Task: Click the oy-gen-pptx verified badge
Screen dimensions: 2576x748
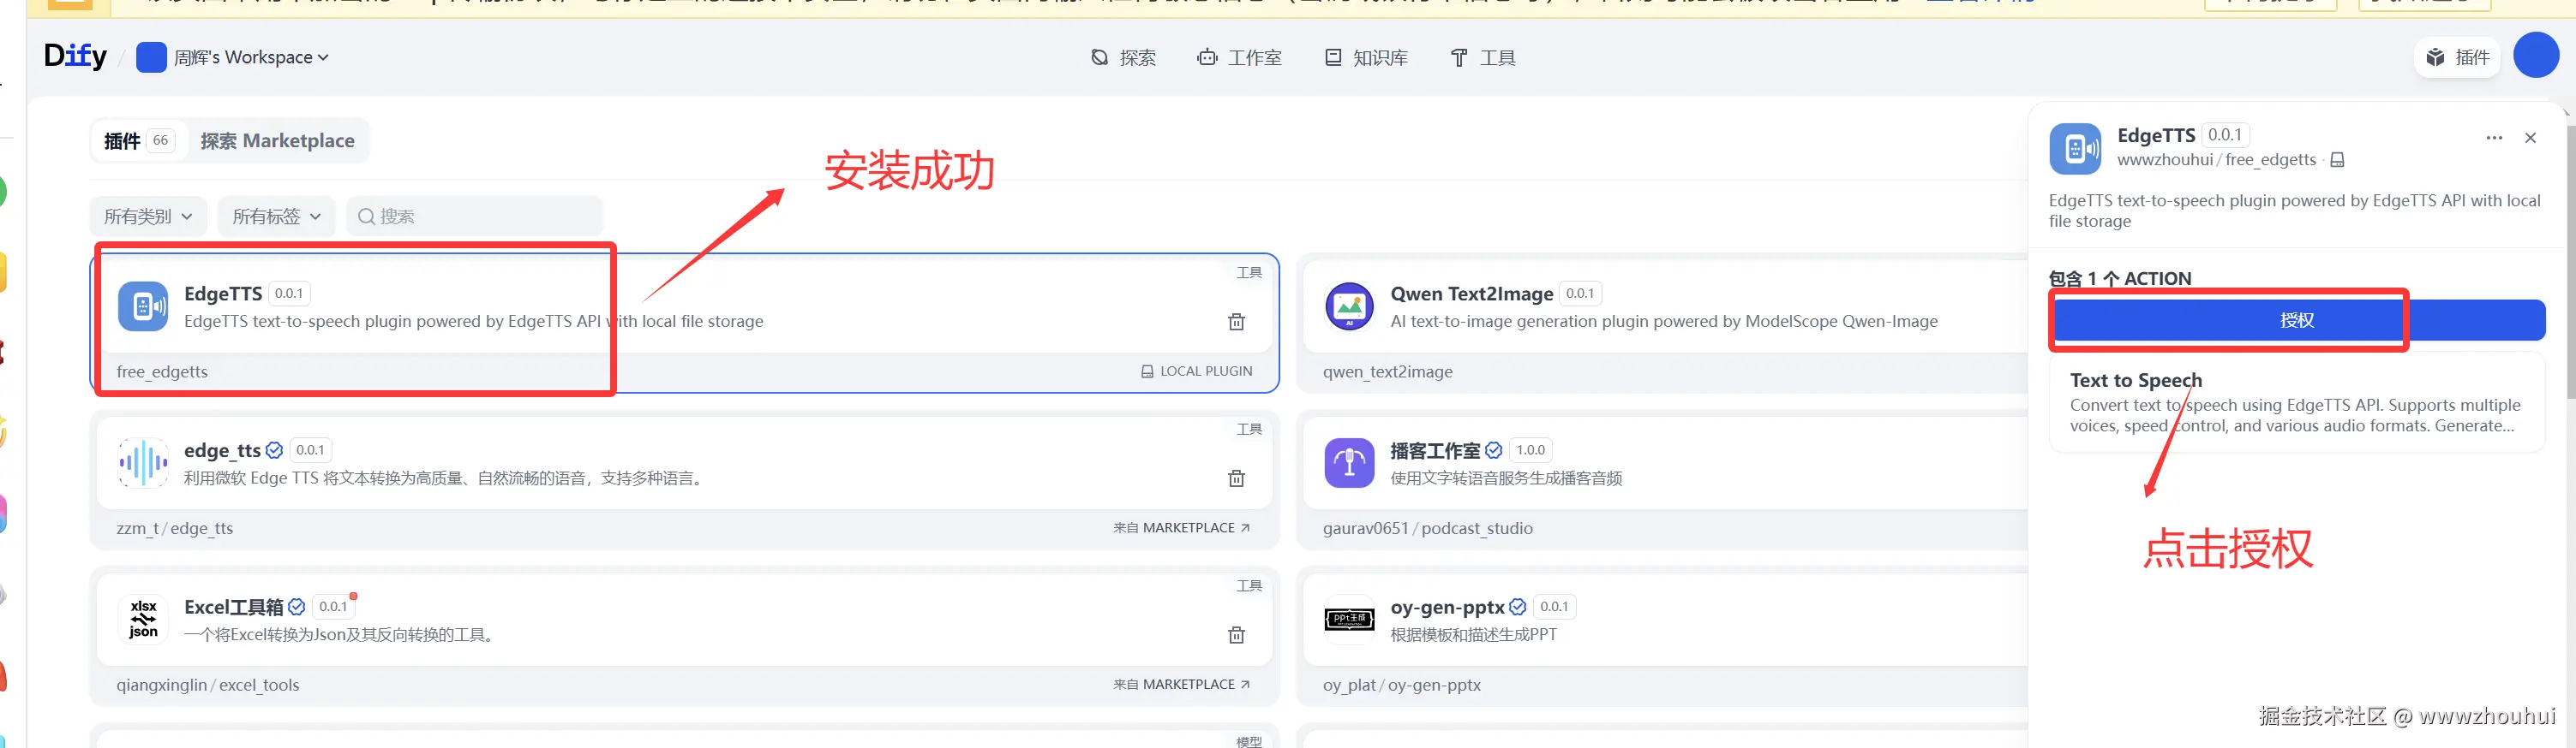Action: (x=1518, y=607)
